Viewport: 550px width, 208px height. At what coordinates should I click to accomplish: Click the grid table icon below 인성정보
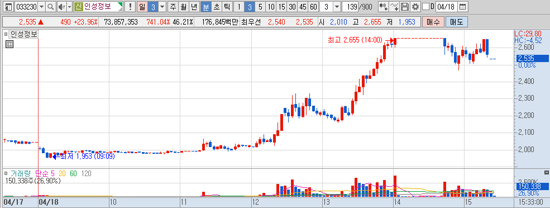point(9,44)
